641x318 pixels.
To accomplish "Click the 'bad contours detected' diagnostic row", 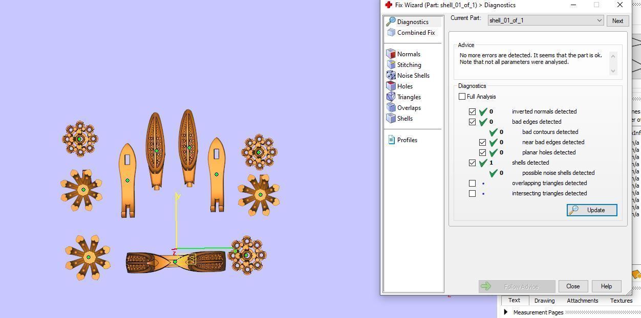I will 533,132.
